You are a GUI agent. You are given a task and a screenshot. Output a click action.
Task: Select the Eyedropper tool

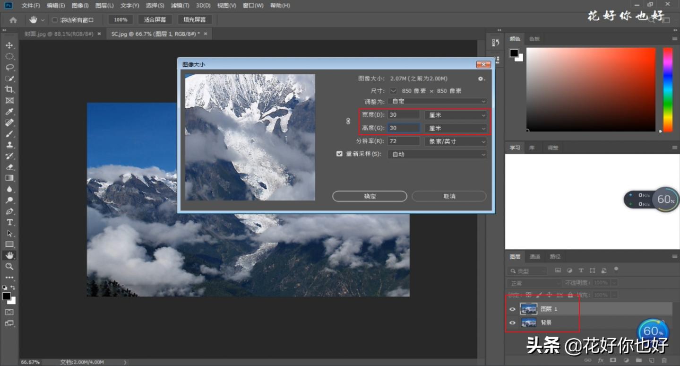click(x=9, y=112)
